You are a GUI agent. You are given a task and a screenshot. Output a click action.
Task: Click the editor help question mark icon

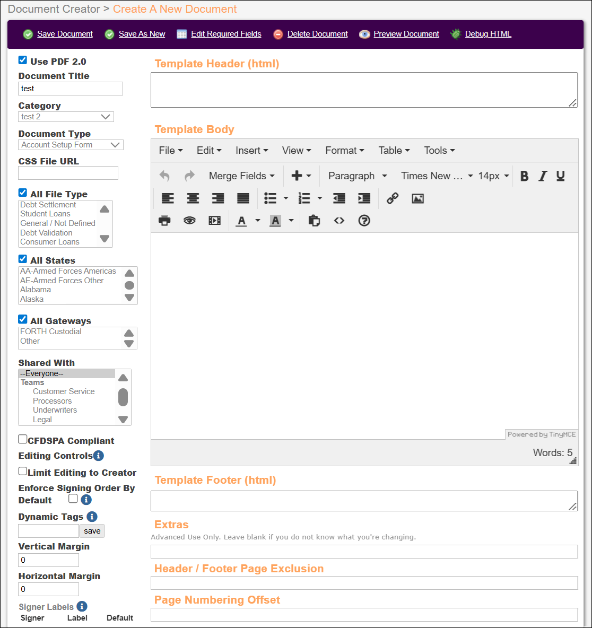point(364,221)
